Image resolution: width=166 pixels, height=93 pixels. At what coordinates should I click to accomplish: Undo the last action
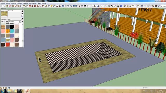pos(112,6)
